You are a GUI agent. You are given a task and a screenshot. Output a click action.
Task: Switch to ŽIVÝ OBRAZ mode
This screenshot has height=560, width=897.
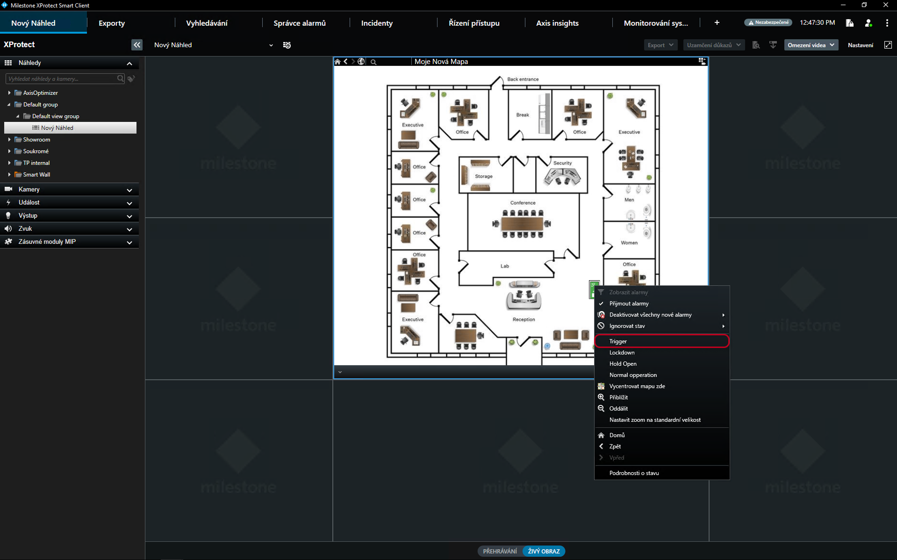[544, 551]
